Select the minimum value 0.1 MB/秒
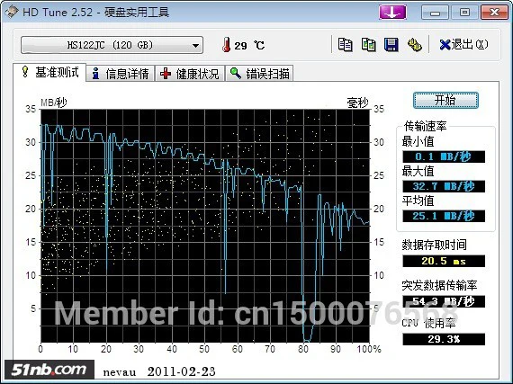The width and height of the screenshot is (513, 384). [444, 156]
